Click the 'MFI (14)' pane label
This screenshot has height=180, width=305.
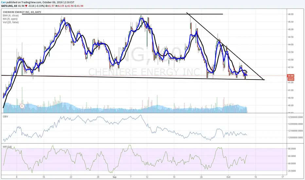click(7, 147)
